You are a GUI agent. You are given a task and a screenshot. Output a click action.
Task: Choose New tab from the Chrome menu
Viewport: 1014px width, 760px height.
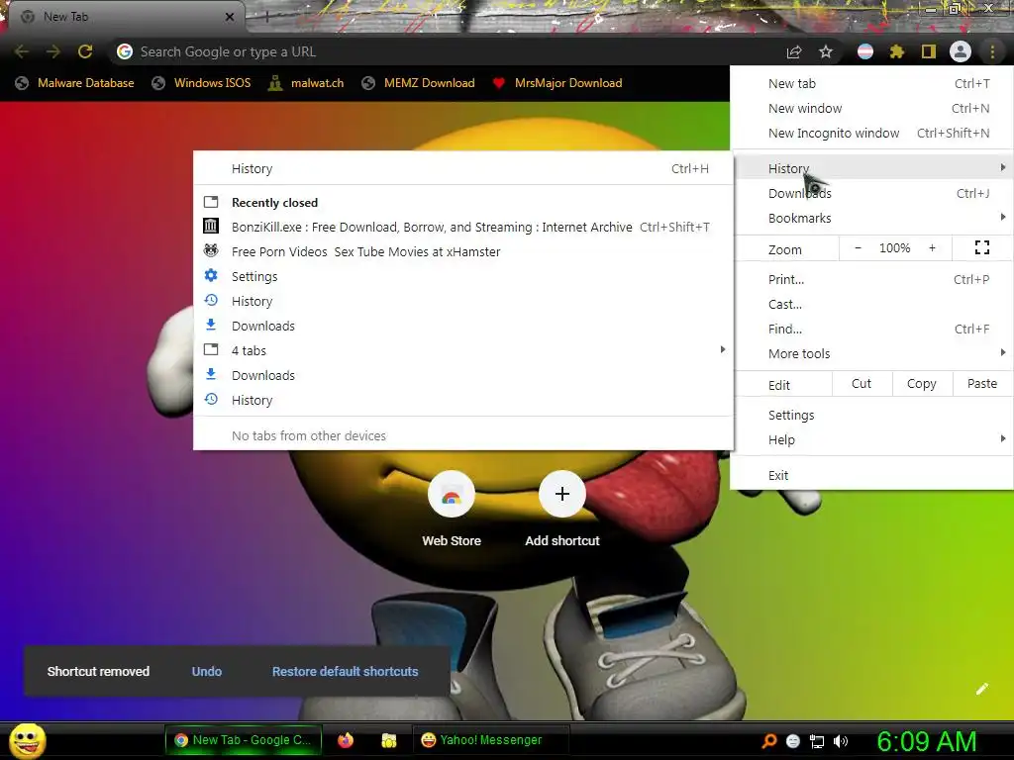point(871,83)
